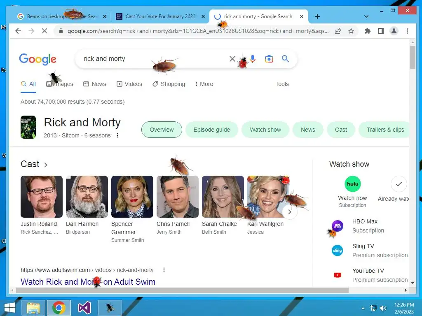Expand the Cast section arrow
The image size is (422, 316).
pyautogui.click(x=46, y=165)
